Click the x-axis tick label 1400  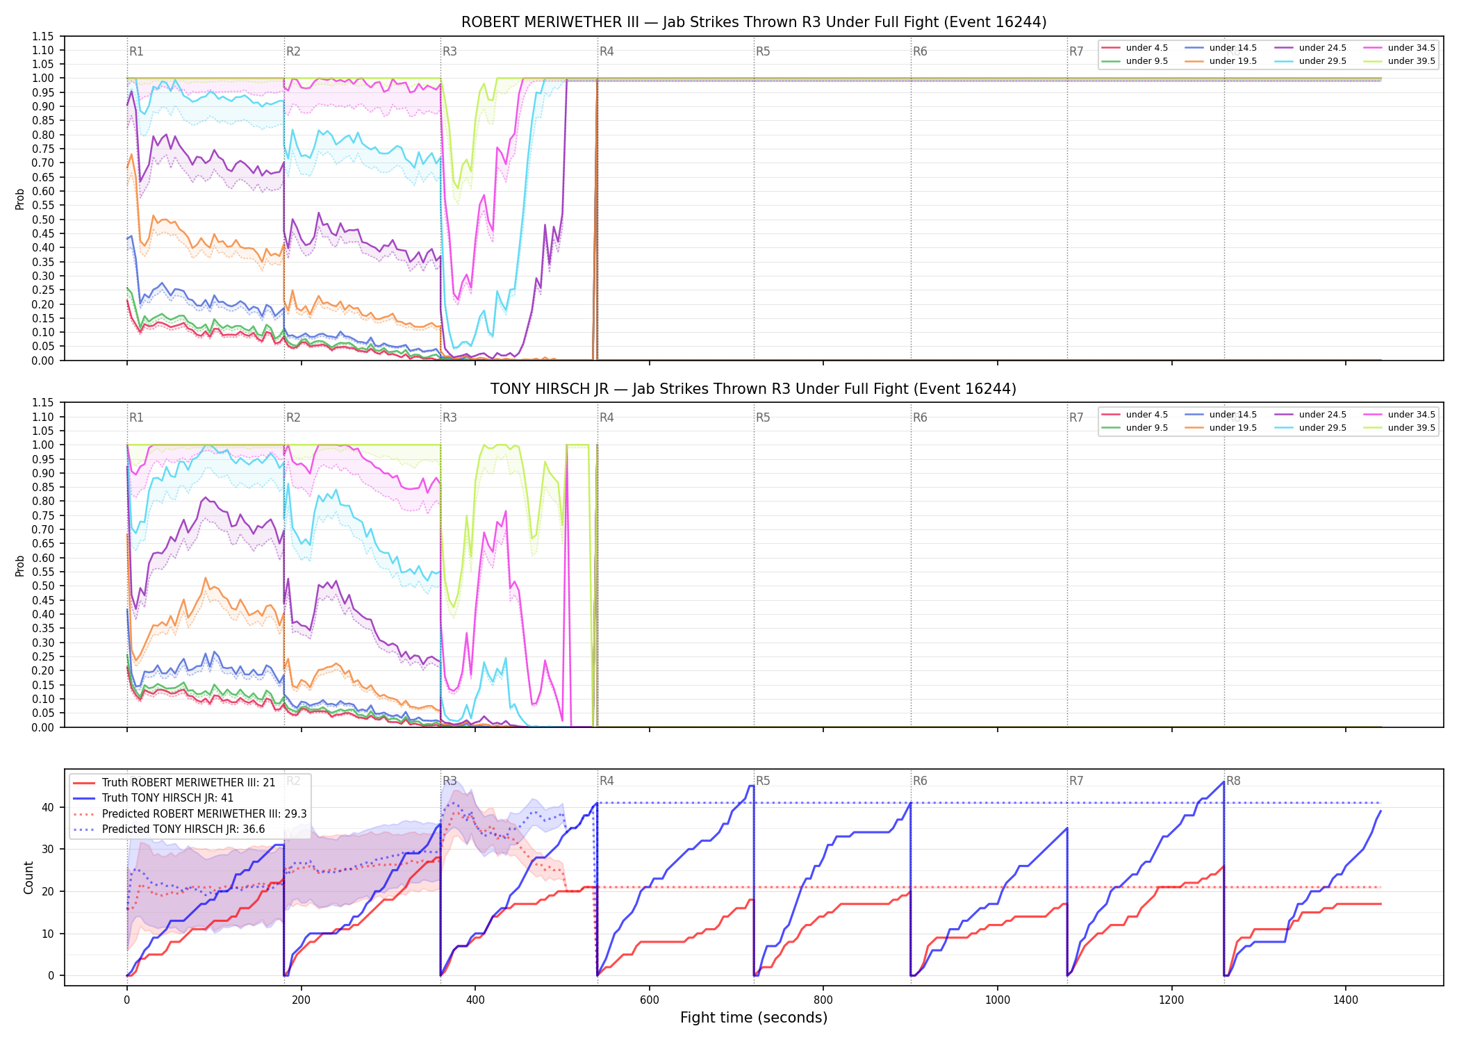point(1346,1000)
